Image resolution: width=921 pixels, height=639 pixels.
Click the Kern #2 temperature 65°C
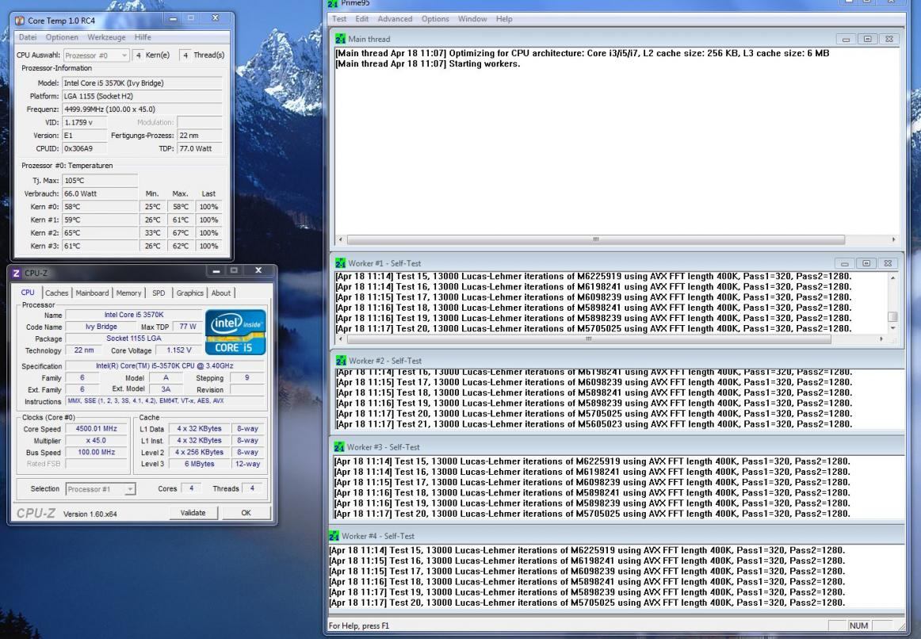(100, 232)
